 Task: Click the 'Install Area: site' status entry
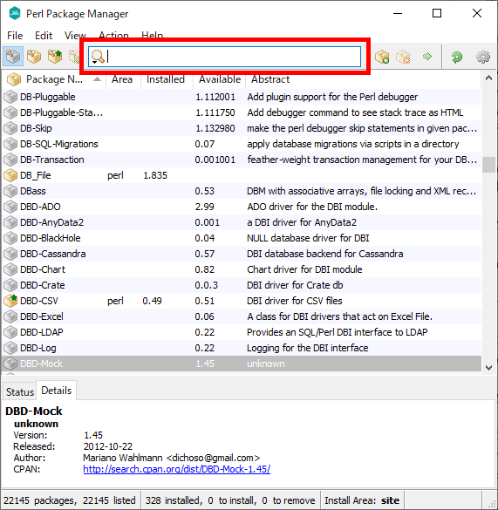(362, 500)
